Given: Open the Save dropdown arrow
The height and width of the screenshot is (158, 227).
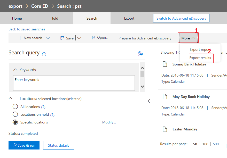Looking at the screenshot, I should pyautogui.click(x=79, y=38).
